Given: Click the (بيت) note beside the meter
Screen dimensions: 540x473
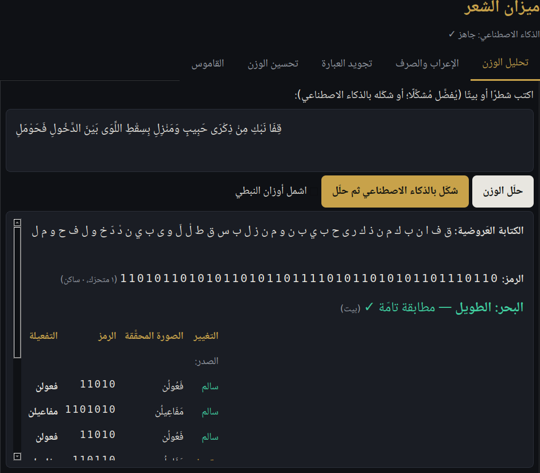Looking at the screenshot, I should click(x=350, y=308).
